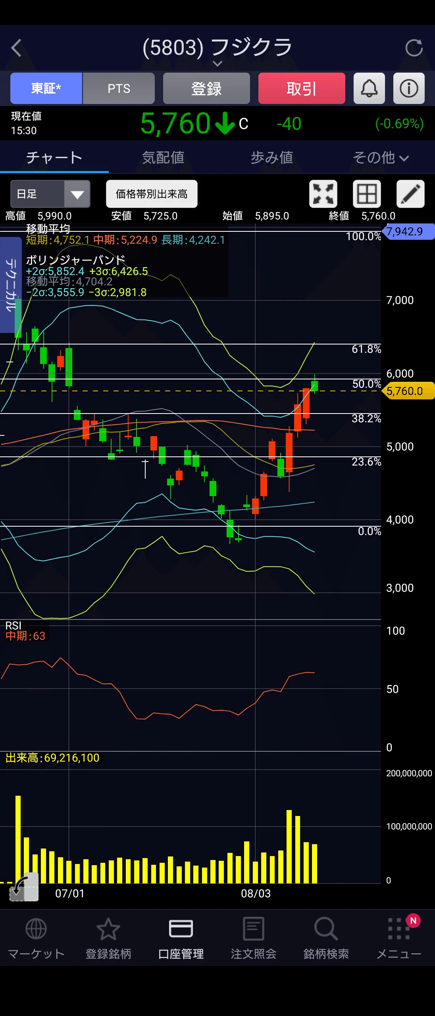Tap the 08/03 date label
This screenshot has width=435, height=1016.
(256, 893)
